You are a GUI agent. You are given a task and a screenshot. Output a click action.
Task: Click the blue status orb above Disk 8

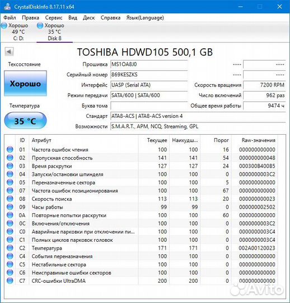click(x=40, y=25)
